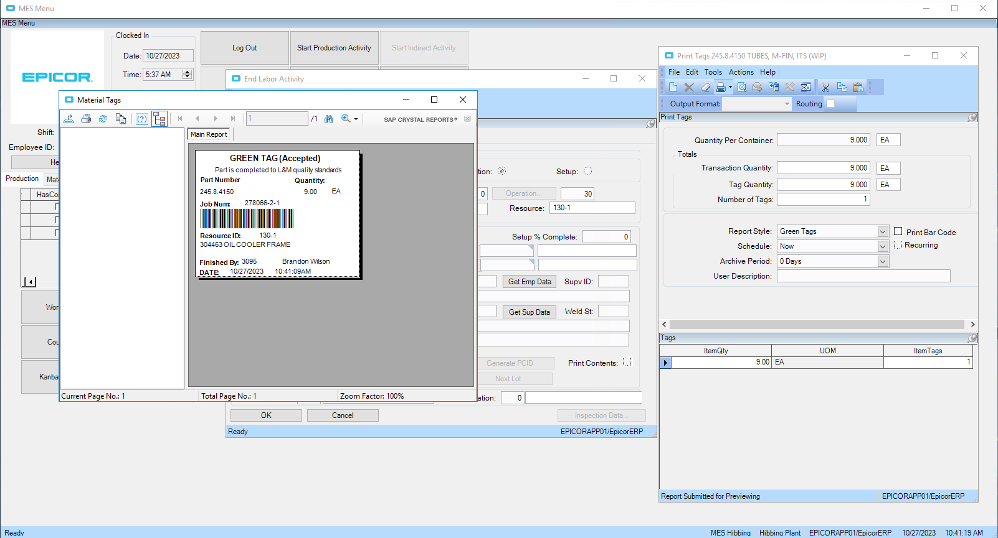Enable the Routing checkbox

point(830,104)
